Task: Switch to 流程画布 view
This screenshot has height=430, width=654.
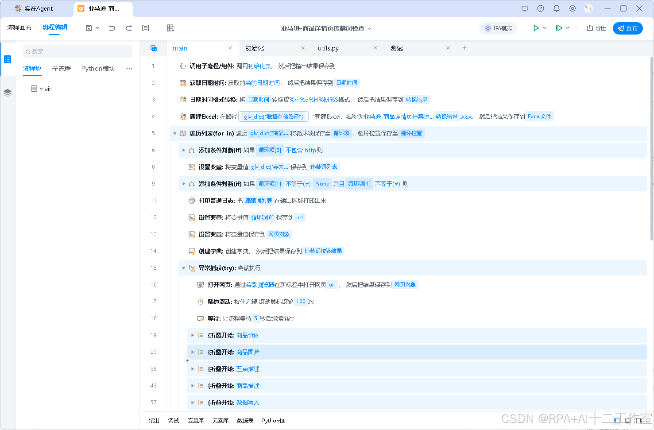Action: [19, 27]
